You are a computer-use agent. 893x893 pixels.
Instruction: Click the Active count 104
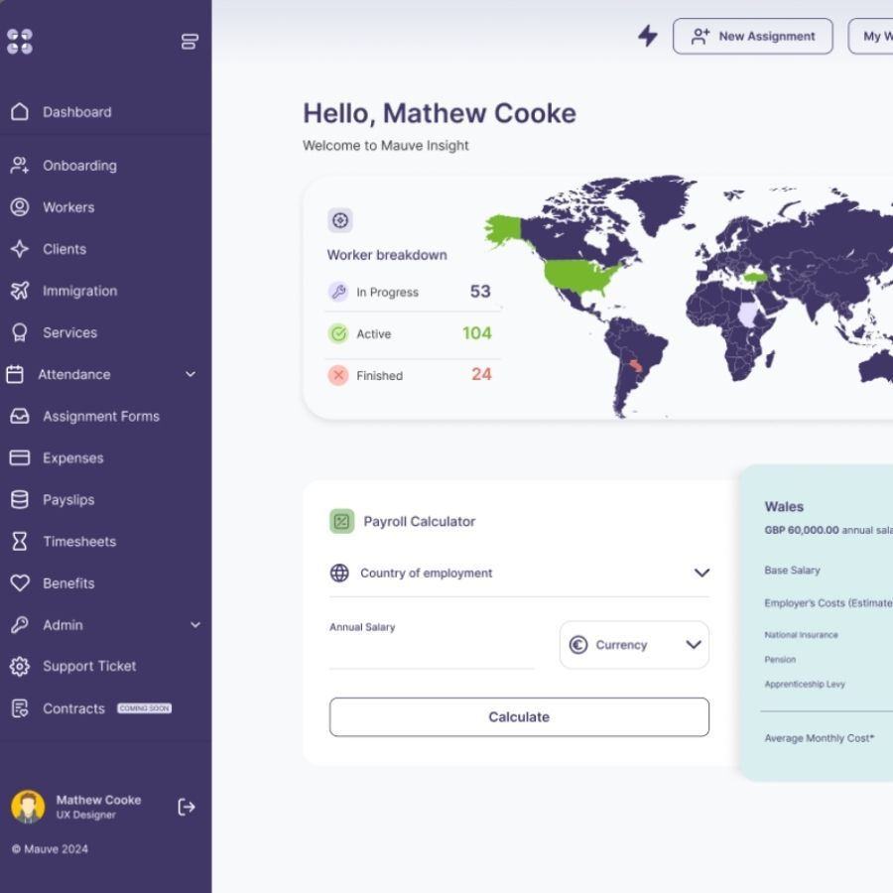(476, 333)
